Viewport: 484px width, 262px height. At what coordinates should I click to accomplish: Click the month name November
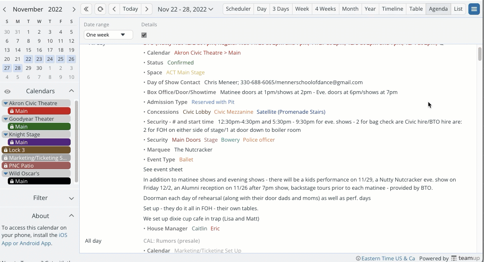[x=28, y=9]
